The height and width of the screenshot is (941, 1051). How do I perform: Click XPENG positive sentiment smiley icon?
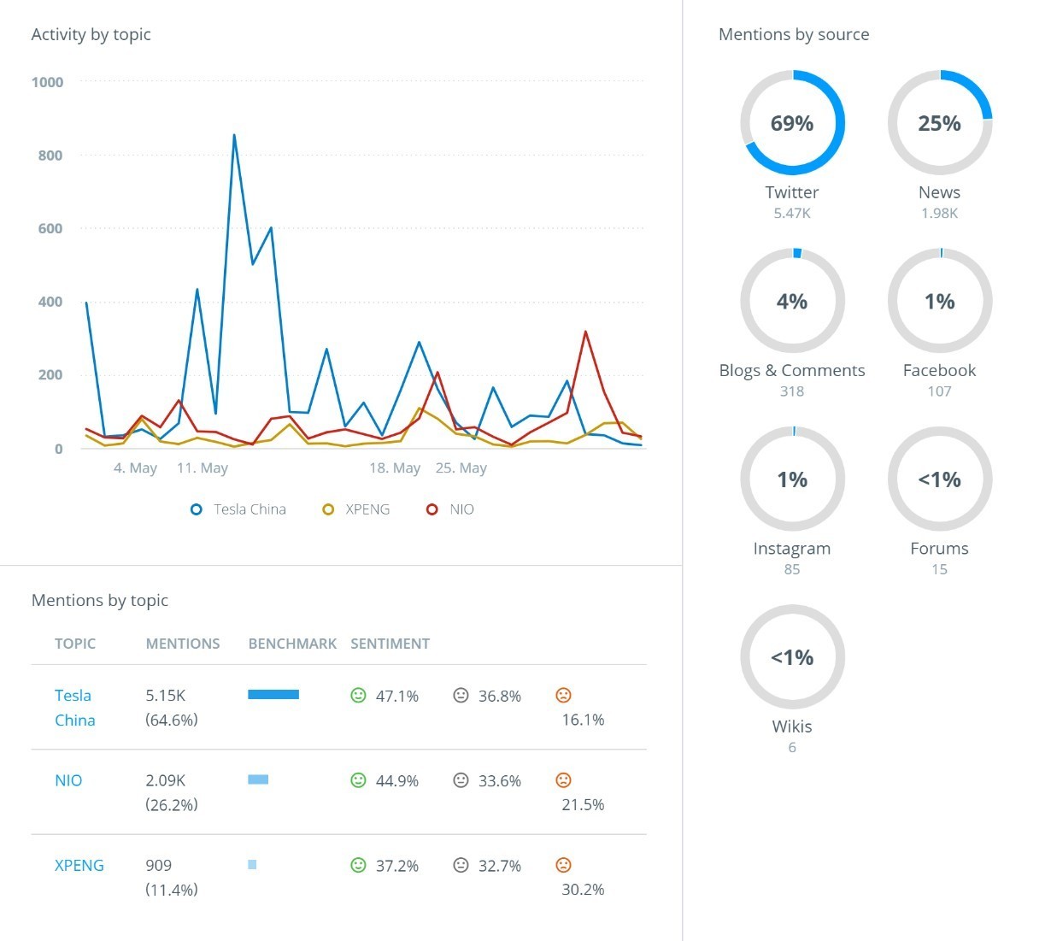359,864
